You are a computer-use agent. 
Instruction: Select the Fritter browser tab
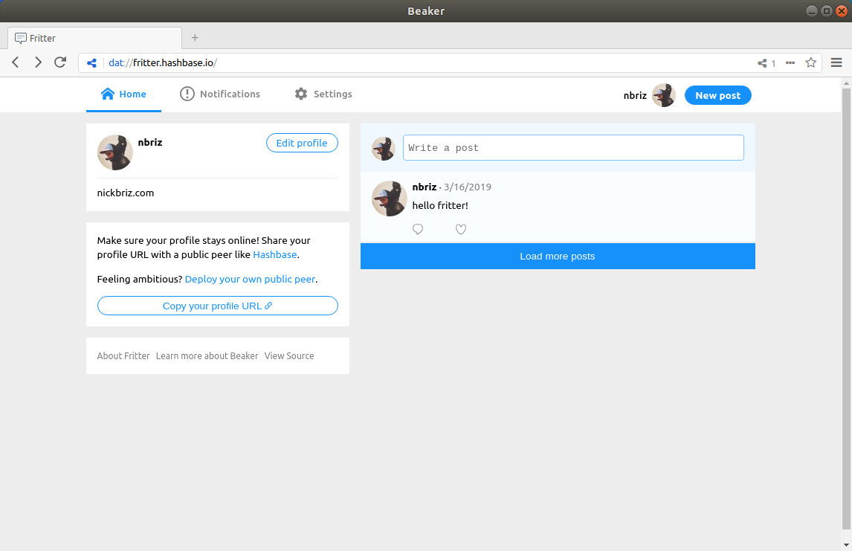pyautogui.click(x=94, y=38)
